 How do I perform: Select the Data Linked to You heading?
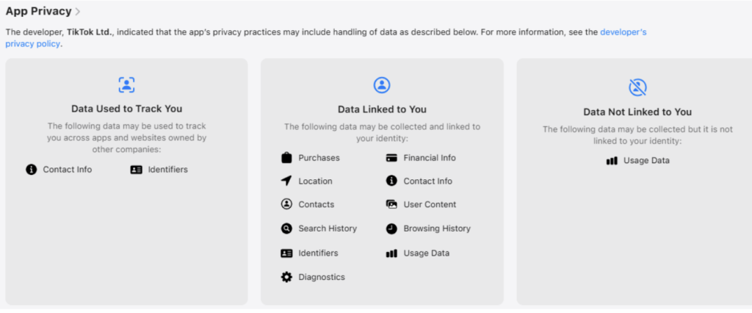coord(382,109)
